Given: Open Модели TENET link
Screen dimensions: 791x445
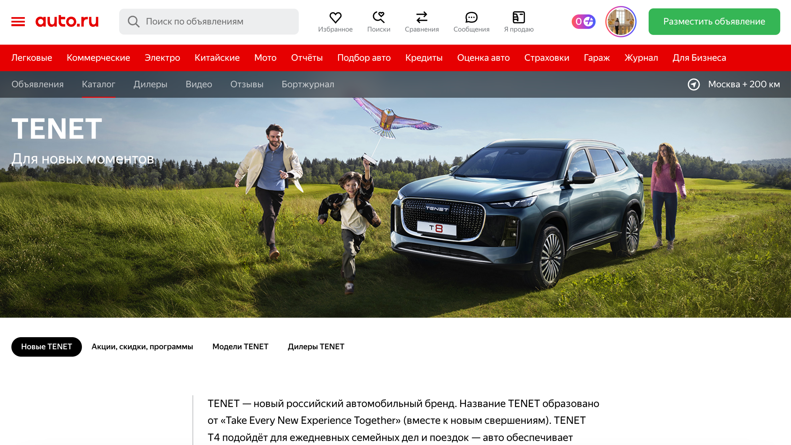Looking at the screenshot, I should (x=240, y=347).
